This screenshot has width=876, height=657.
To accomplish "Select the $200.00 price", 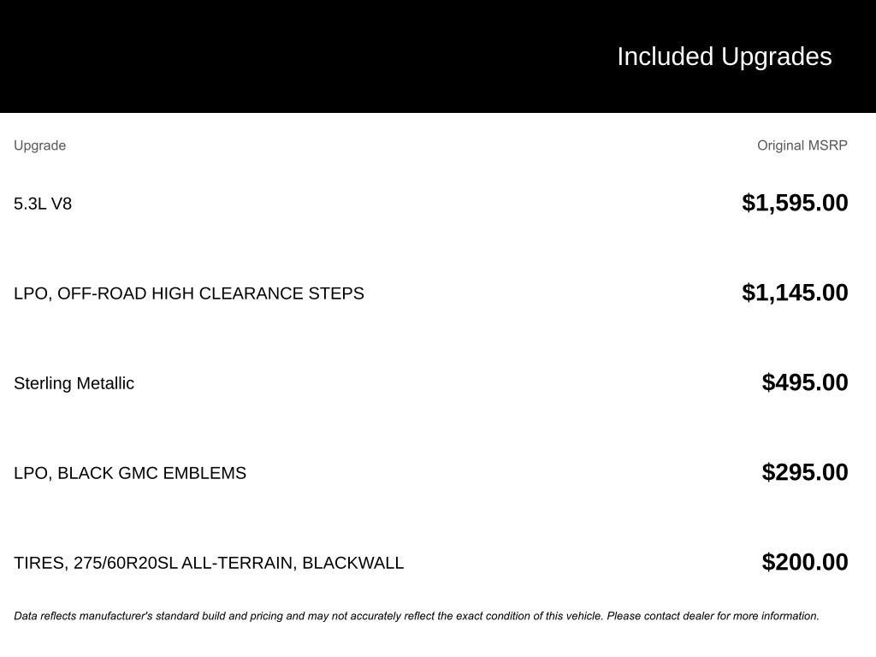I will [x=805, y=562].
